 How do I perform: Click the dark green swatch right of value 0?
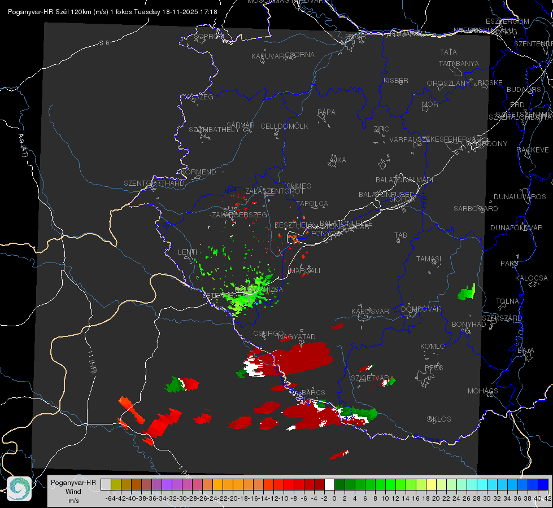339,485
